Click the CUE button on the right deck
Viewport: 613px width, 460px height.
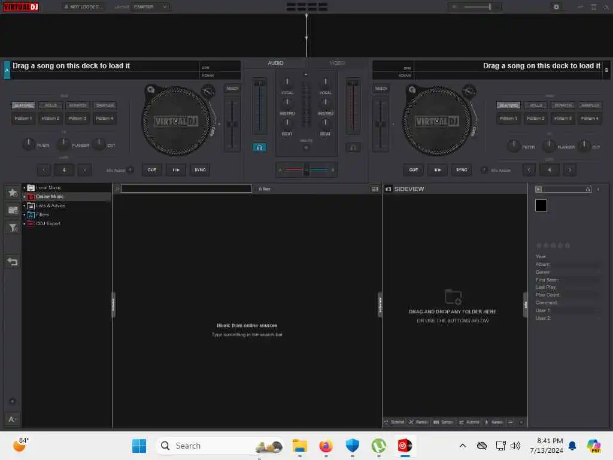point(413,170)
